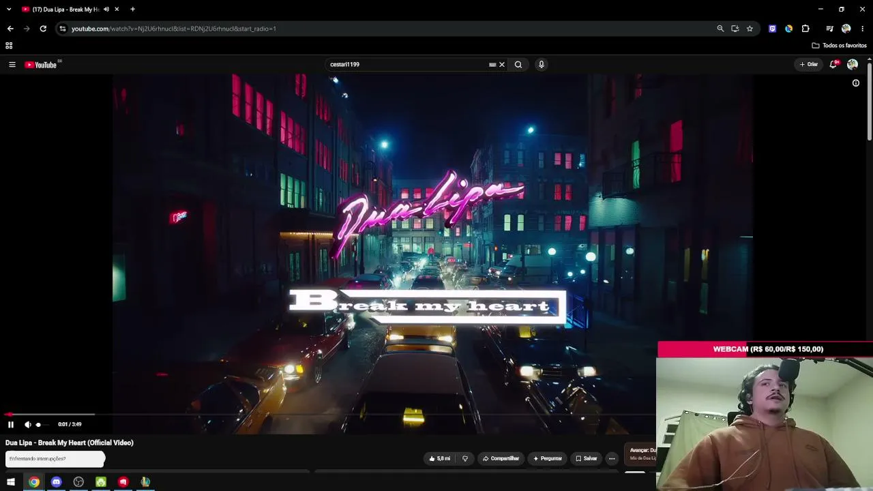Image resolution: width=873 pixels, height=491 pixels.
Task: Adjust the video volume slider
Action: pyautogui.click(x=42, y=424)
